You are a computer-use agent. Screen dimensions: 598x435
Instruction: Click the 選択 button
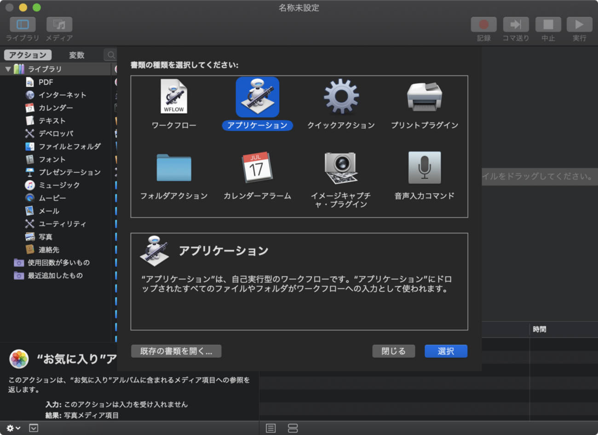point(445,351)
